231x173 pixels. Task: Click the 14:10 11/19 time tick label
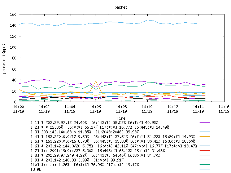pos(147,109)
